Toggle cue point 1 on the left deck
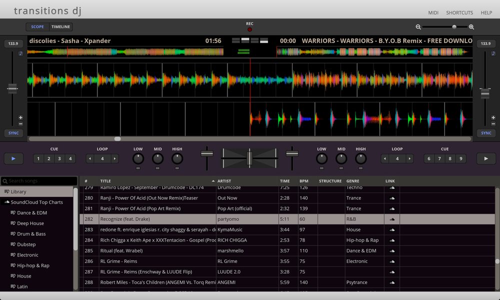This screenshot has height=300, width=500. pos(38,158)
